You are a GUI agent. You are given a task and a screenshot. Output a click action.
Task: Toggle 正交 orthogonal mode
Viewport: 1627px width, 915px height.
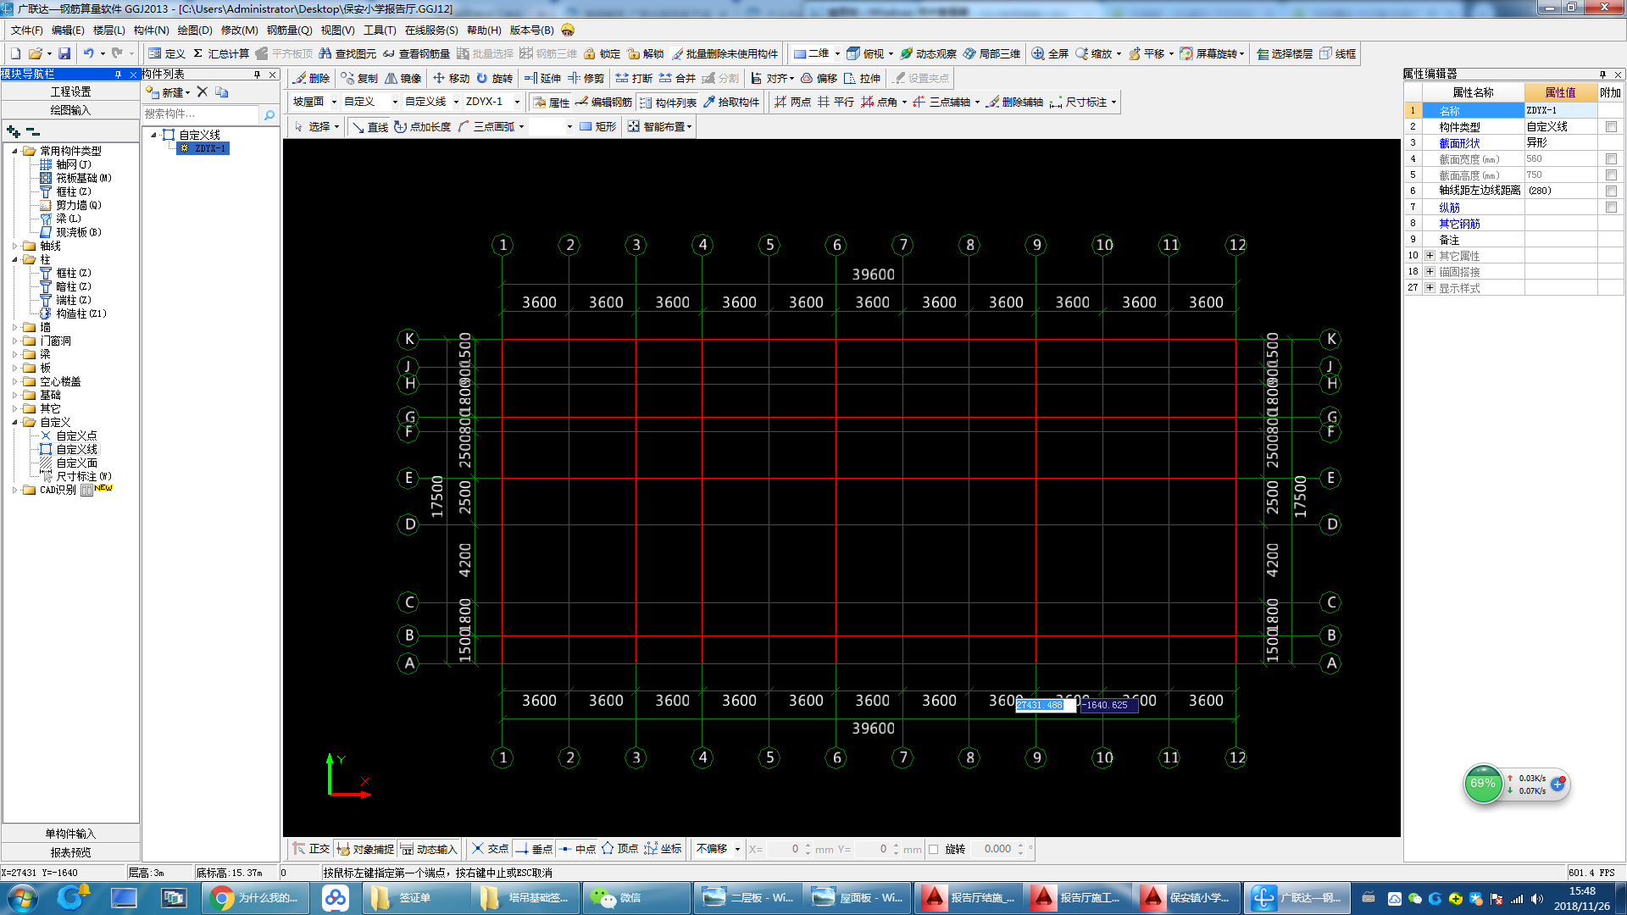click(x=311, y=849)
